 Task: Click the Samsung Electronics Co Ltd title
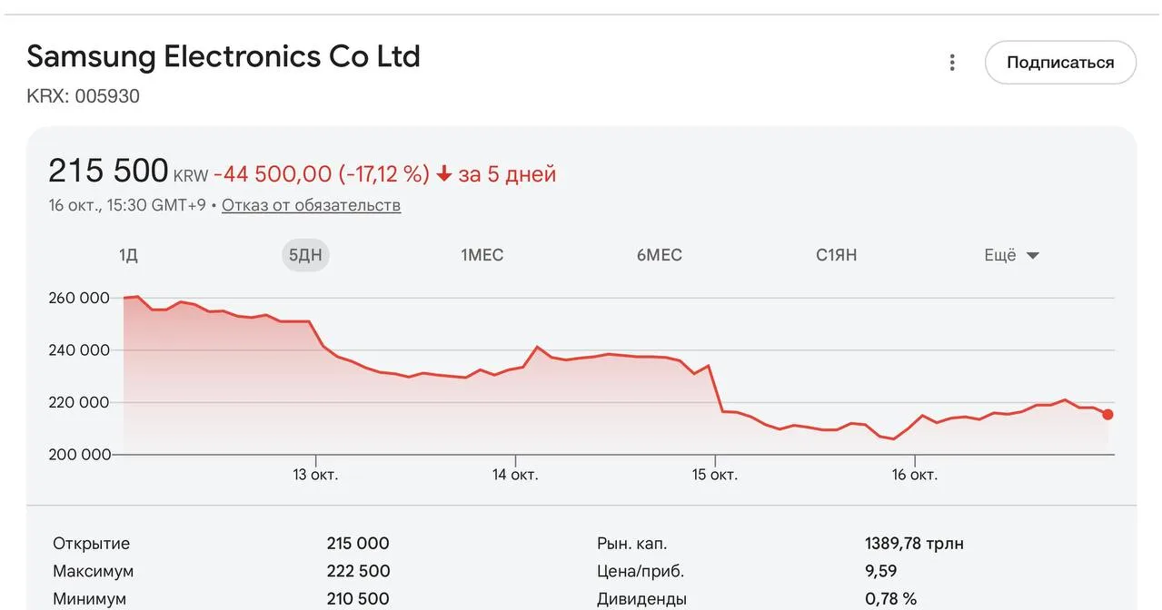point(223,57)
